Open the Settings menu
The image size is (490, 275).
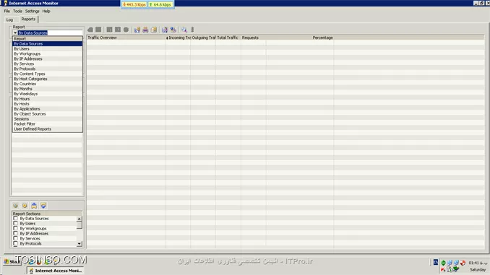click(33, 11)
